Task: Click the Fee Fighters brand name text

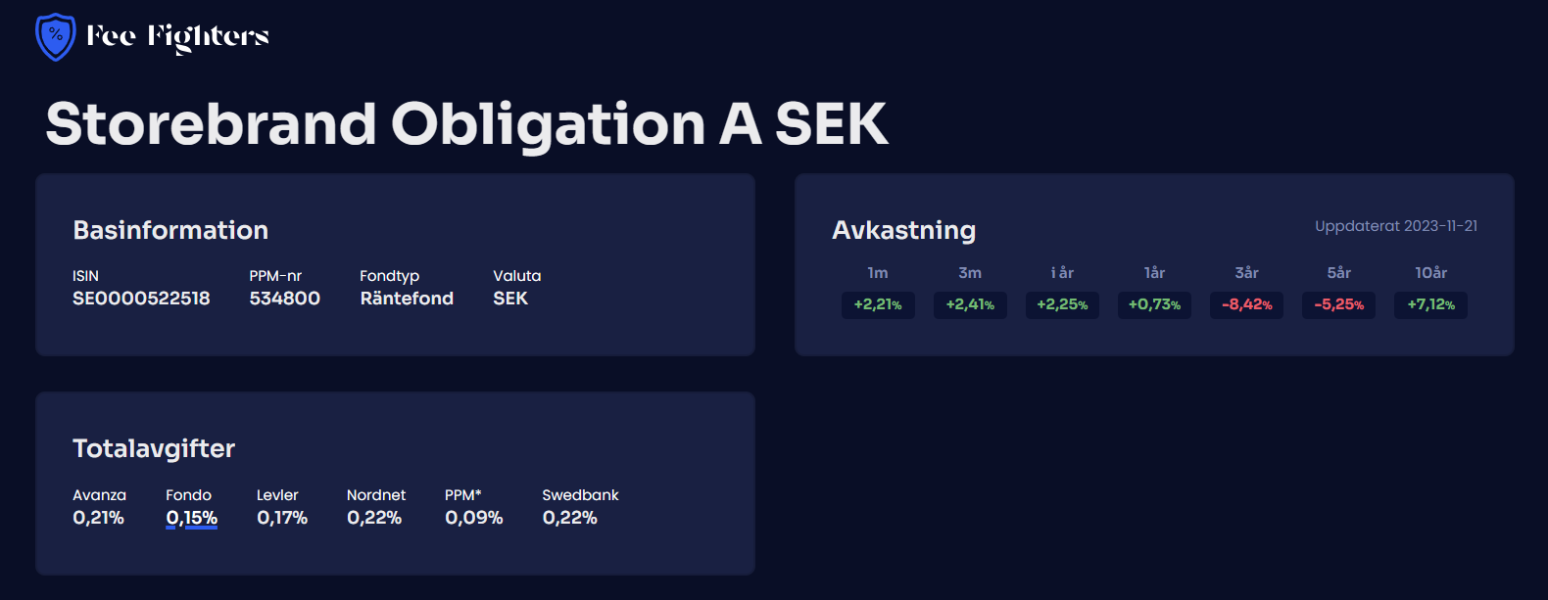Action: [177, 37]
